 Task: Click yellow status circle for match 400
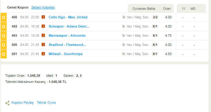(x=4, y=17)
